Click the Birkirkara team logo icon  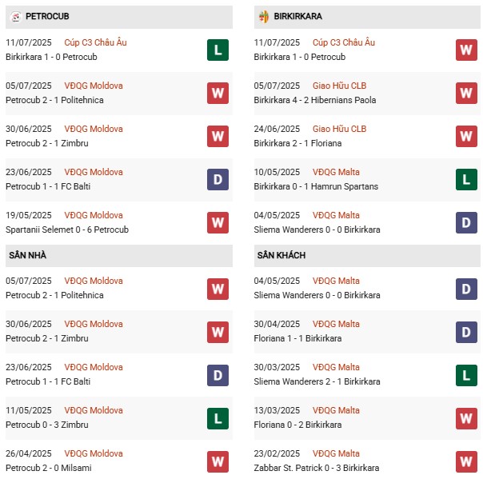(263, 16)
